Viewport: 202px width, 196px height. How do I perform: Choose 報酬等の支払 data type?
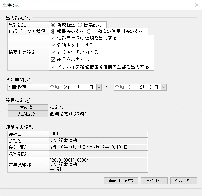(53, 32)
